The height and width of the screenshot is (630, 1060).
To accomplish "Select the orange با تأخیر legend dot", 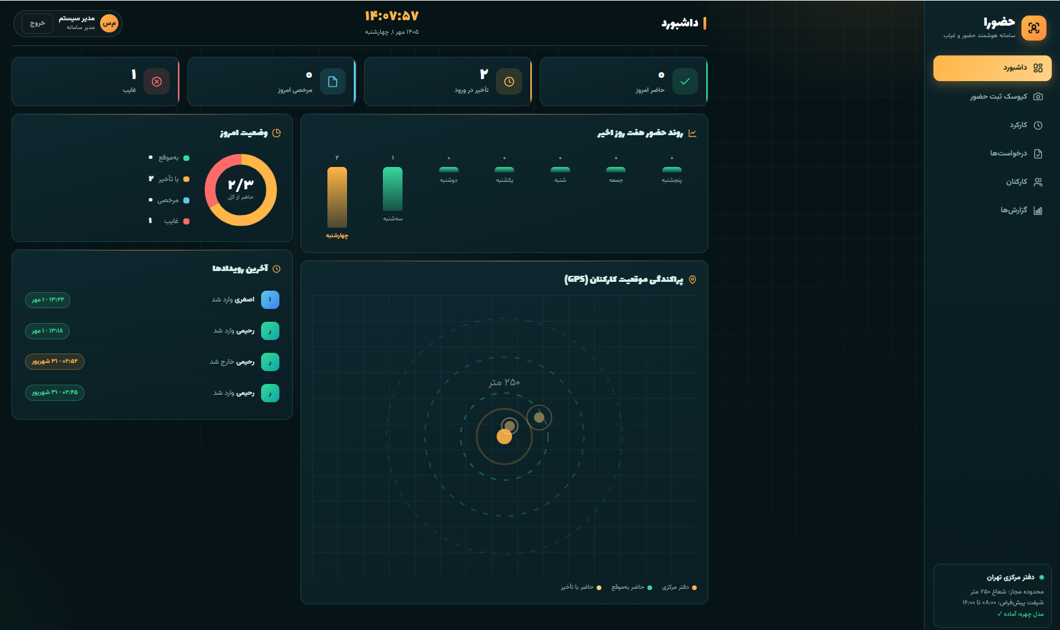I will tap(187, 179).
